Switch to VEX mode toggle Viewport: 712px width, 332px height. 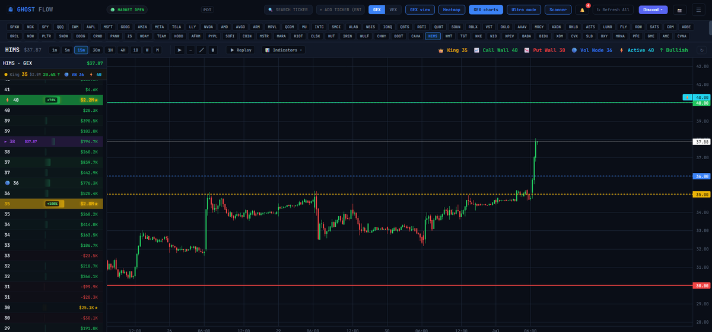393,10
